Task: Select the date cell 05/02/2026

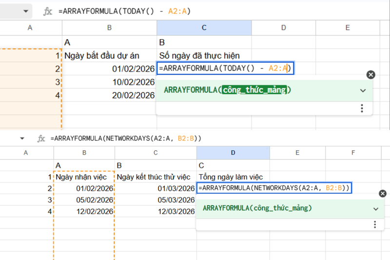Action: pos(84,200)
